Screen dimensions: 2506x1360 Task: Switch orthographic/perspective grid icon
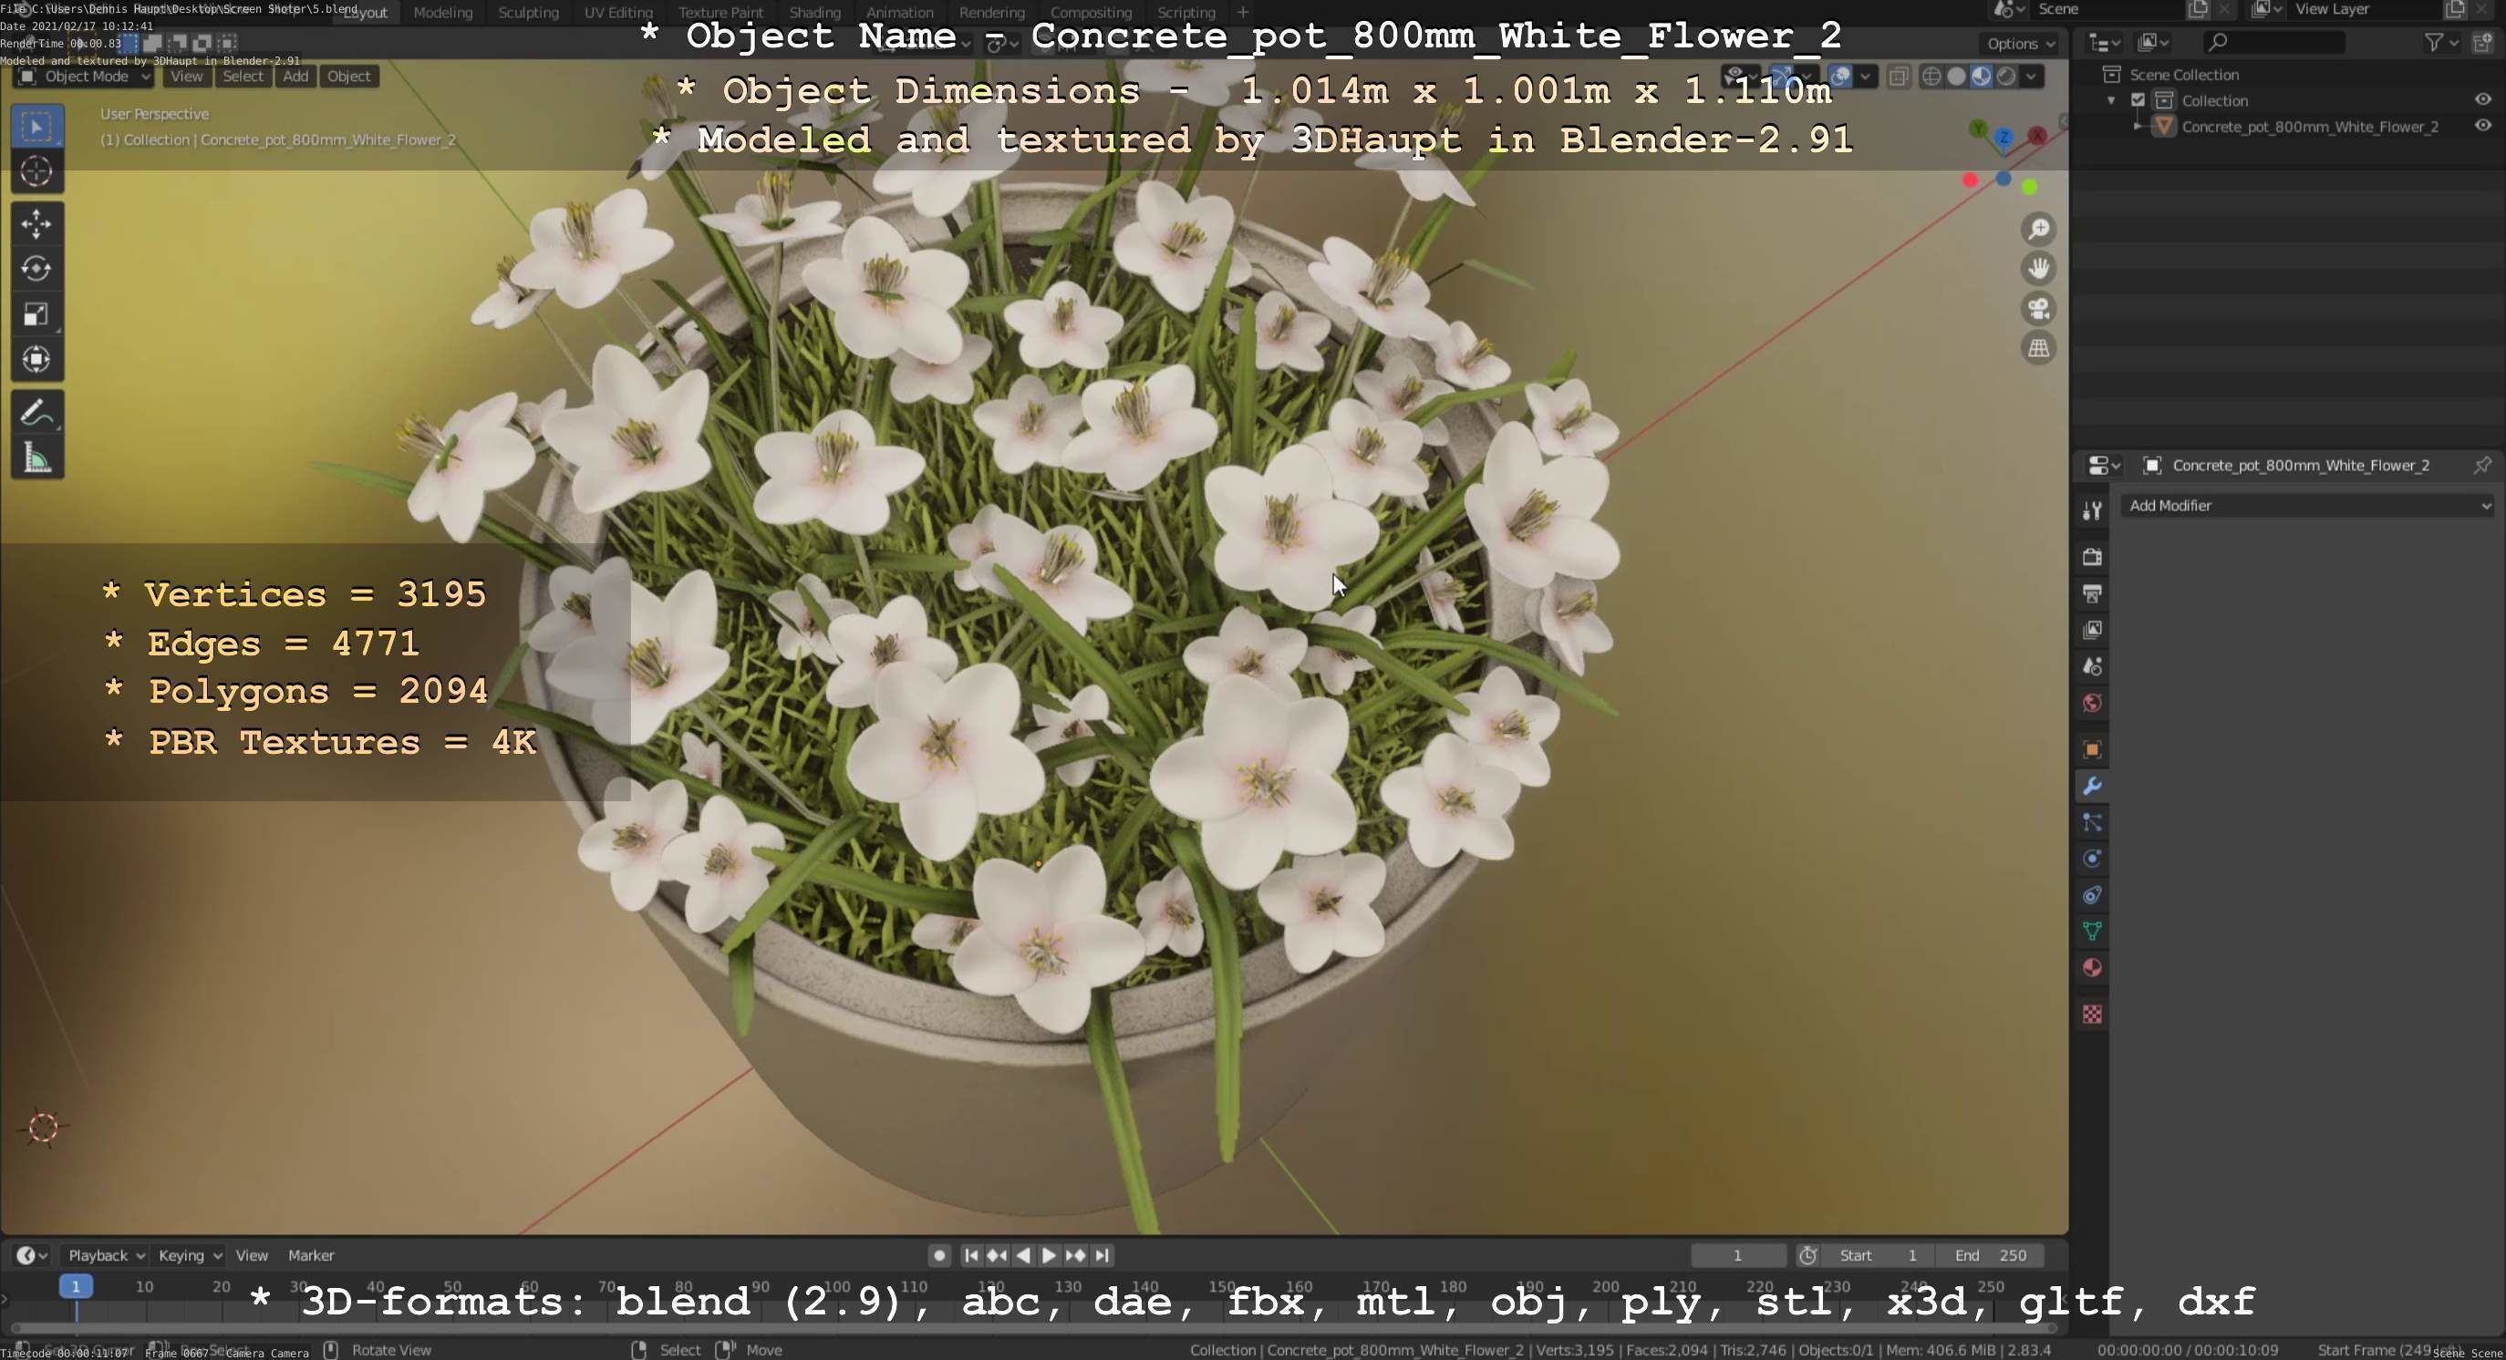tap(2039, 349)
